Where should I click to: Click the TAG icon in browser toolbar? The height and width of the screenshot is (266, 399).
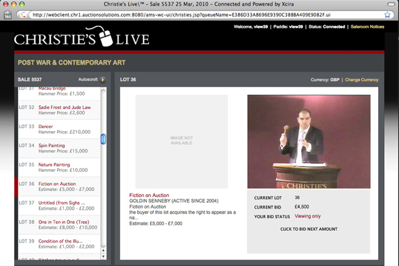pos(8,15)
